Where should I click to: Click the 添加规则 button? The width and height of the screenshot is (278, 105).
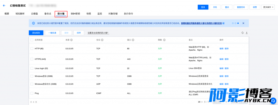pos(36,33)
